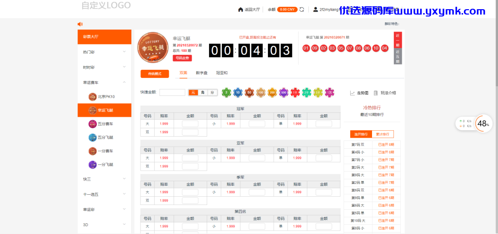Select the green 2 betting chip
The width and height of the screenshot is (498, 234).
coord(226,93)
